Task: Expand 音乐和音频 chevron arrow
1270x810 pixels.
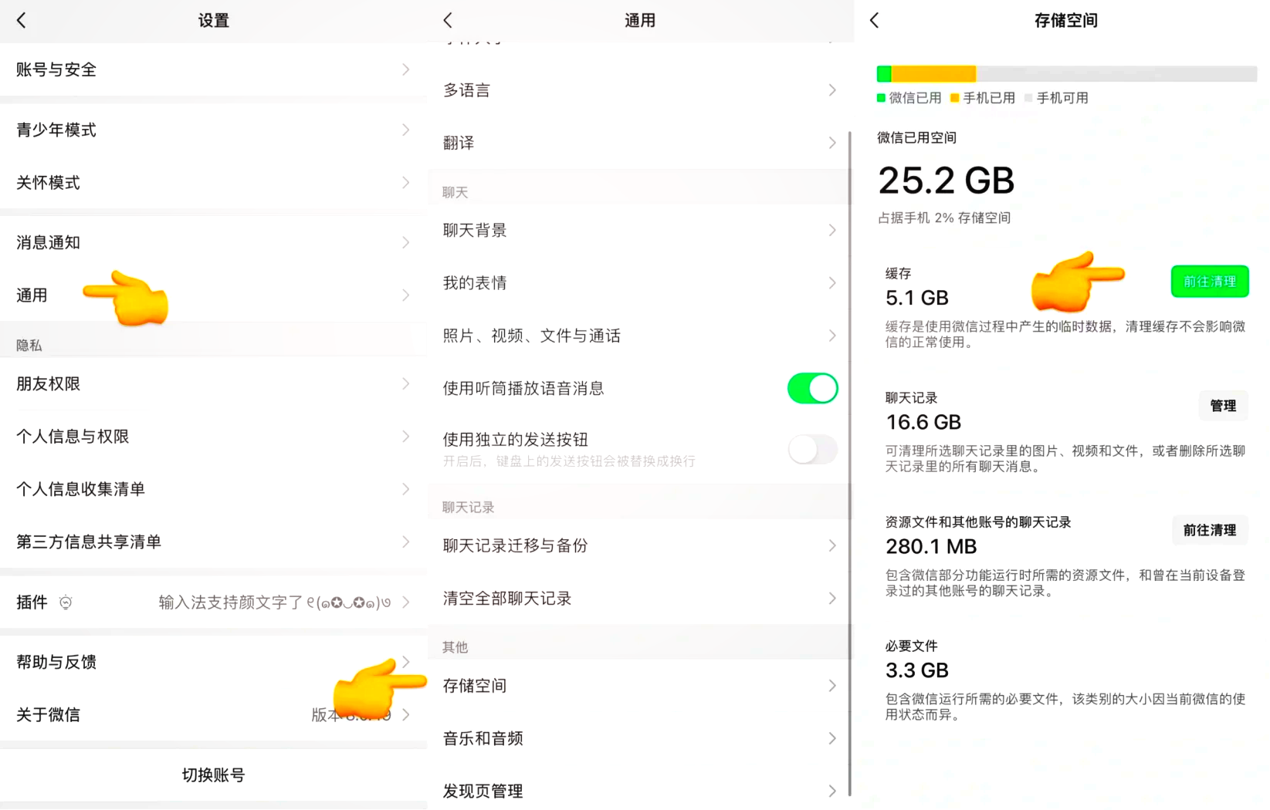Action: pos(832,738)
